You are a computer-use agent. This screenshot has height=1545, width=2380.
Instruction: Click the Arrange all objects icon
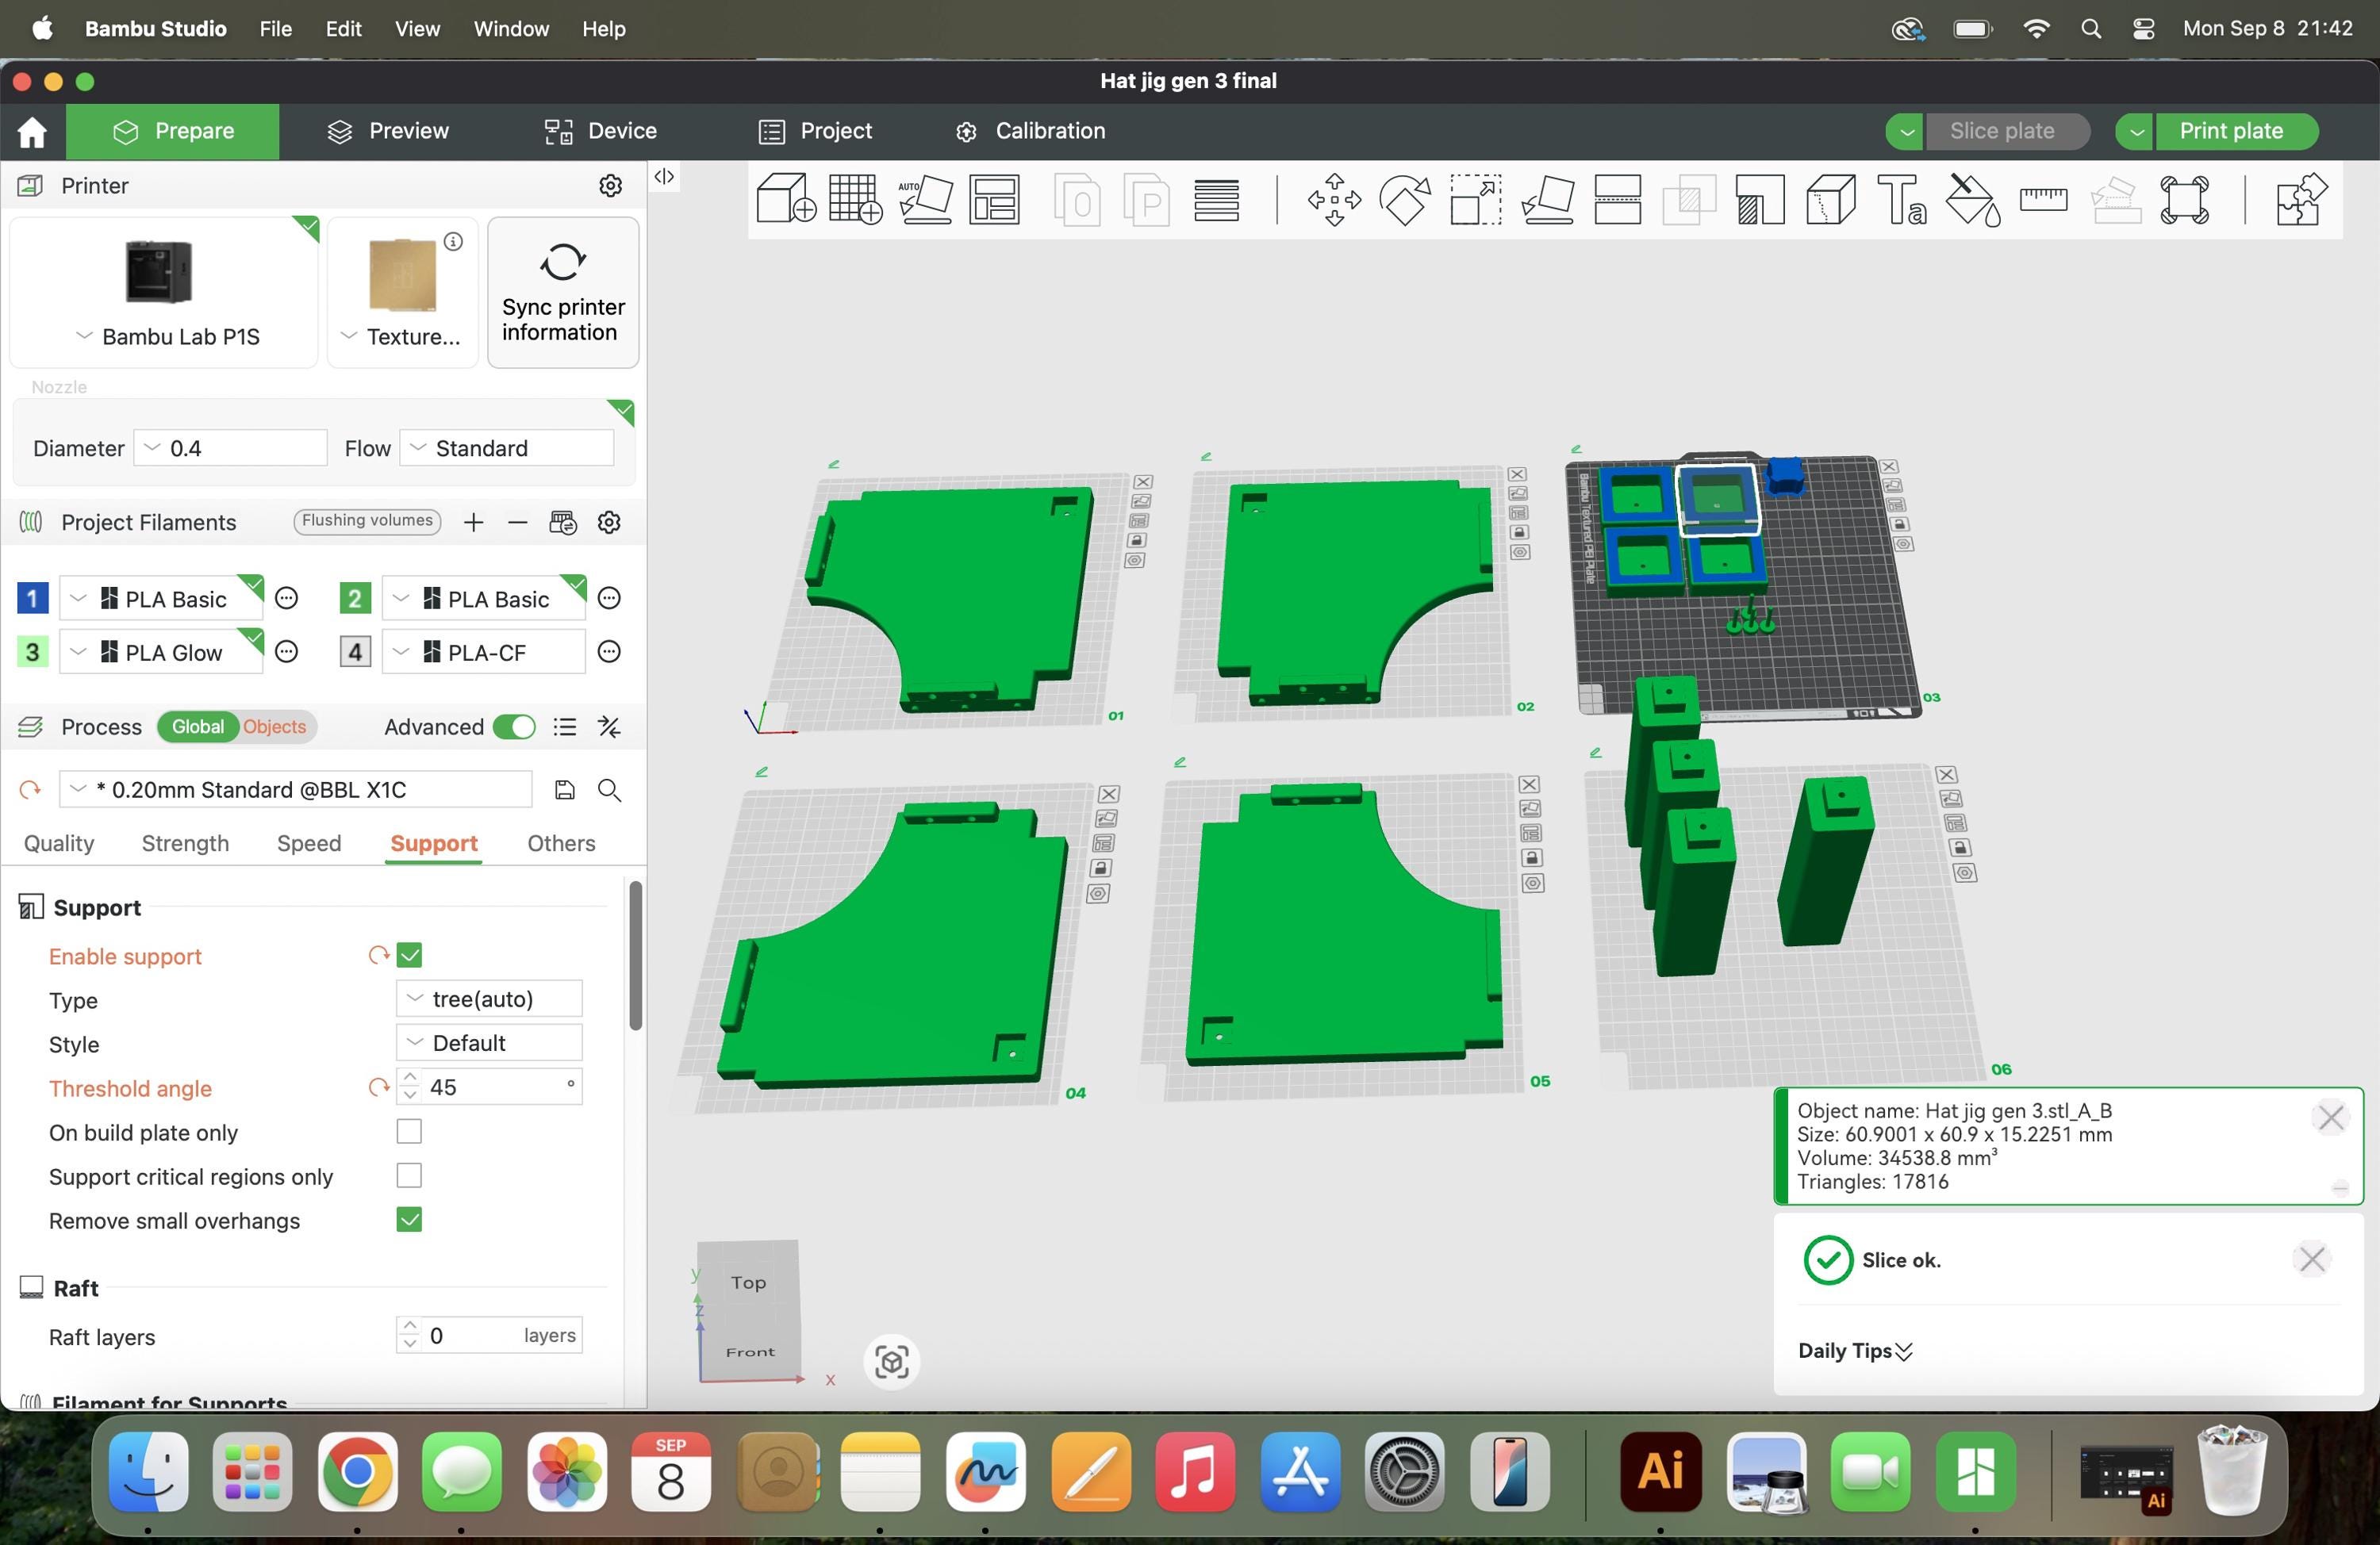pos(994,198)
